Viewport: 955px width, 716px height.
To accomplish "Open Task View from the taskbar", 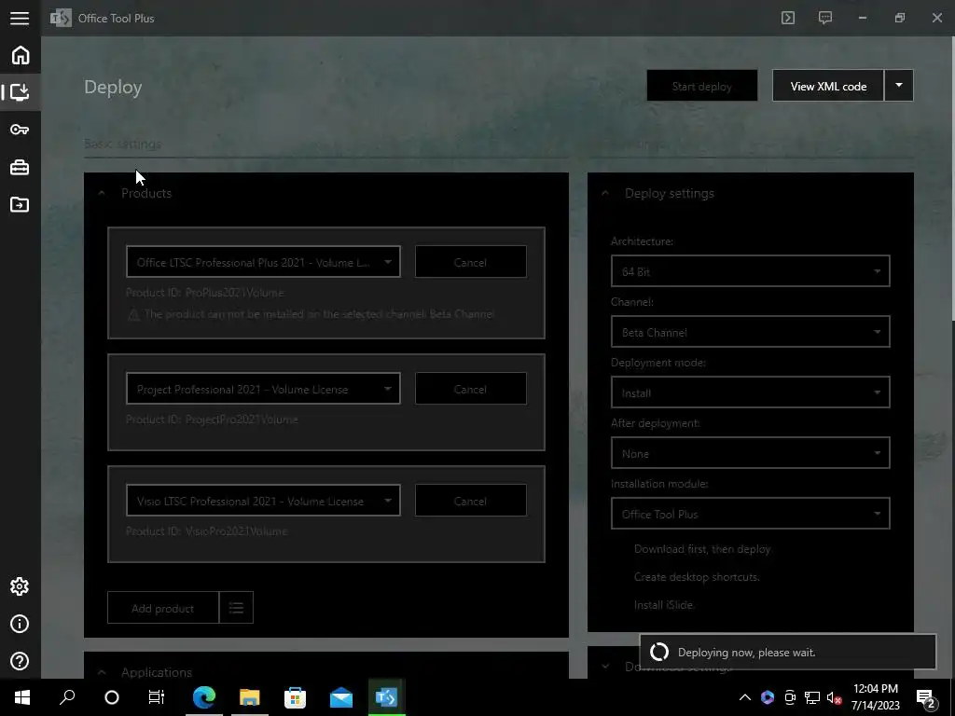I will point(157,697).
